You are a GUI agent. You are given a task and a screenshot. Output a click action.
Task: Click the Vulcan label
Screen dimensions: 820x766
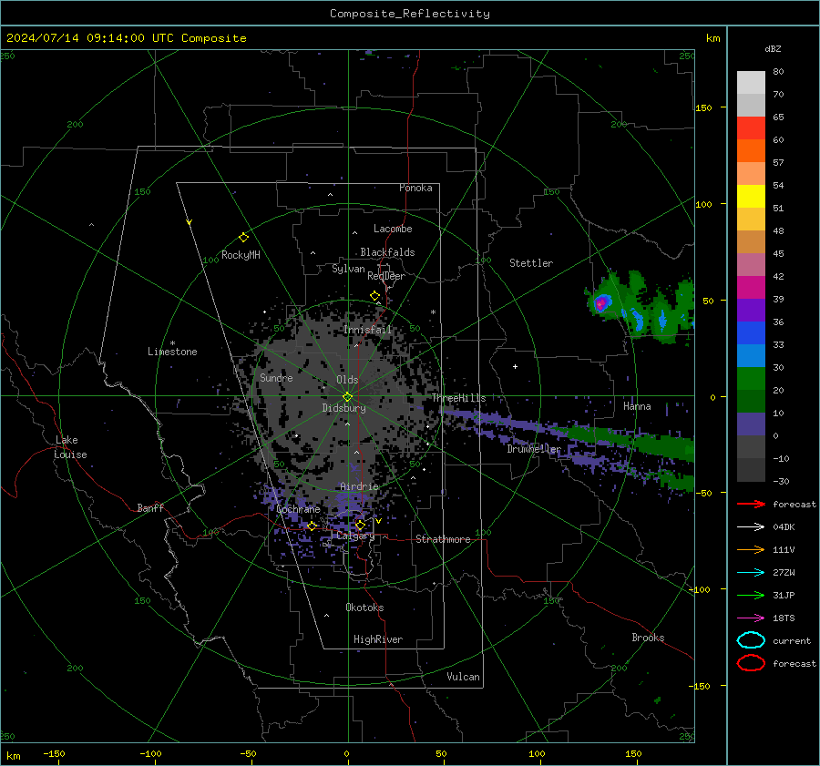pyautogui.click(x=463, y=677)
